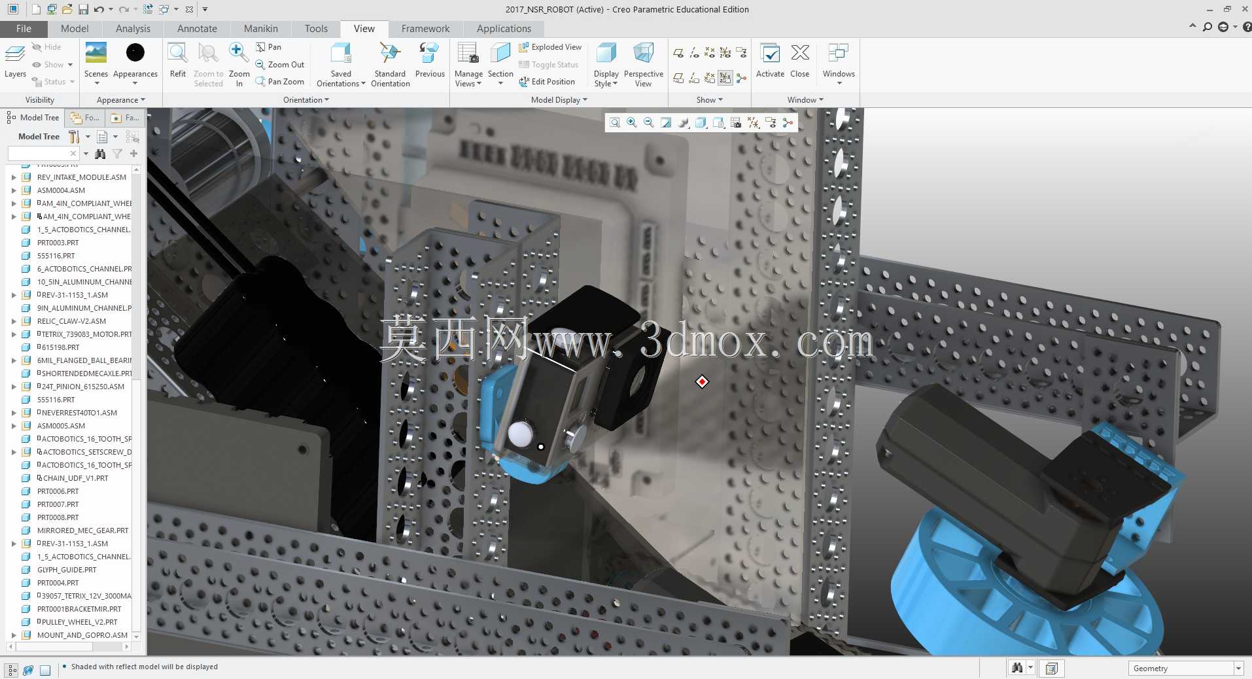
Task: Switch to the Favorites tab
Action: 125,118
